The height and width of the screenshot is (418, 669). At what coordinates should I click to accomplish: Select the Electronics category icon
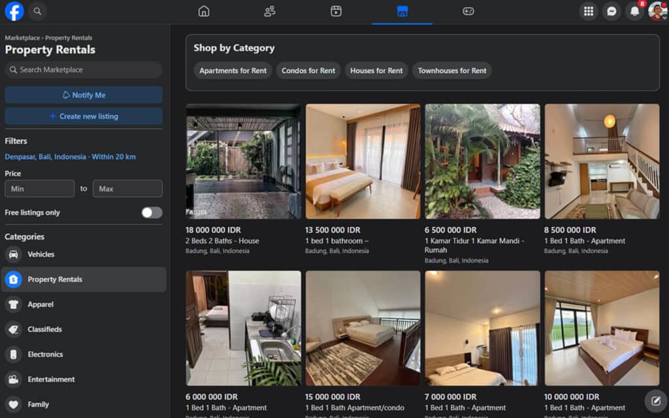[x=14, y=355]
